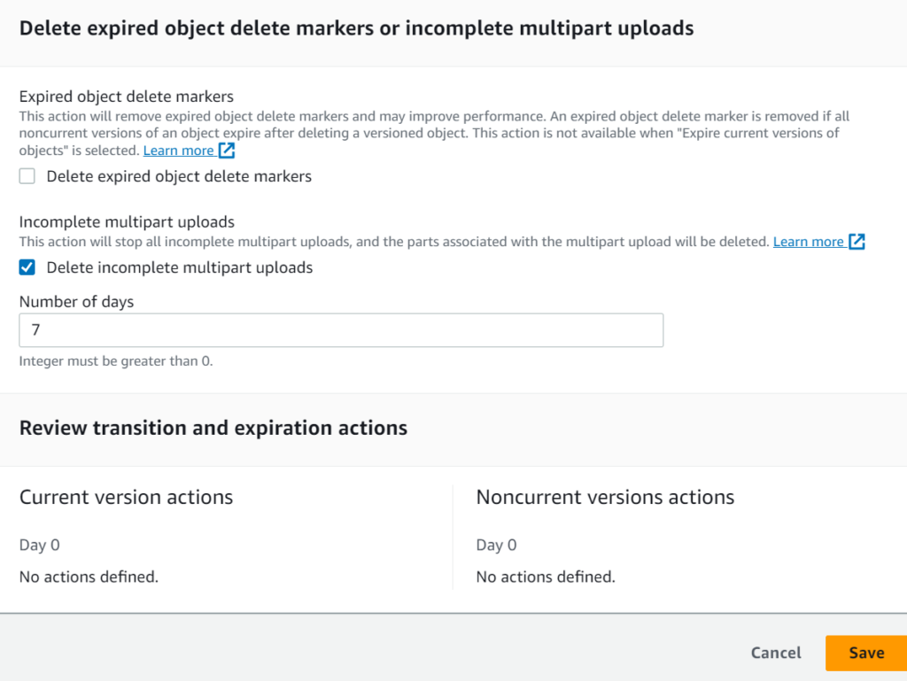This screenshot has width=907, height=681.
Task: Click the 'Delete expired object delete markers' checkbox label
Action: click(x=179, y=176)
